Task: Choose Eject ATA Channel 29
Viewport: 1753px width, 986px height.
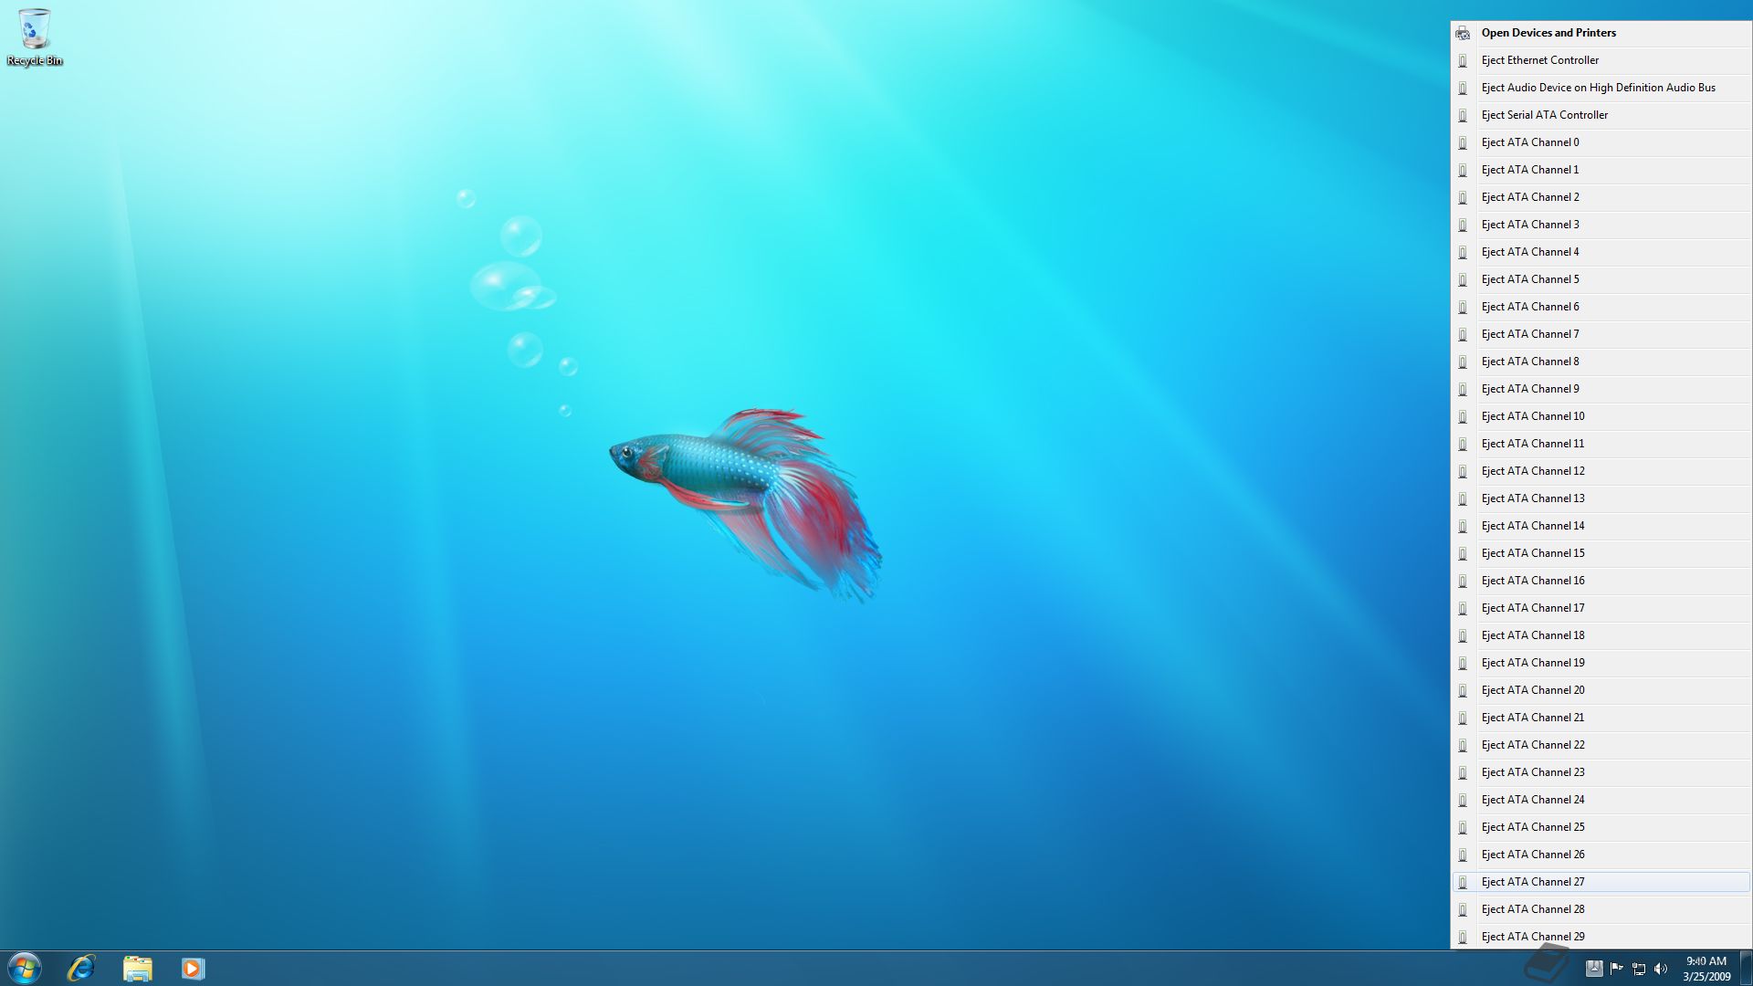Action: [x=1601, y=937]
